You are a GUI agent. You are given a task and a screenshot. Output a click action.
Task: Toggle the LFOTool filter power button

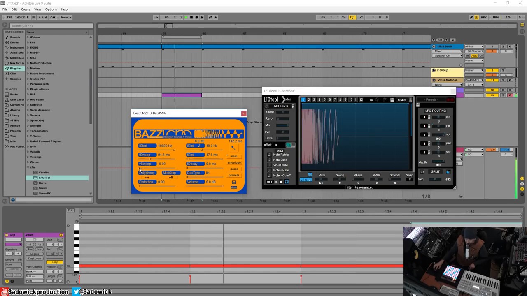[x=267, y=106]
